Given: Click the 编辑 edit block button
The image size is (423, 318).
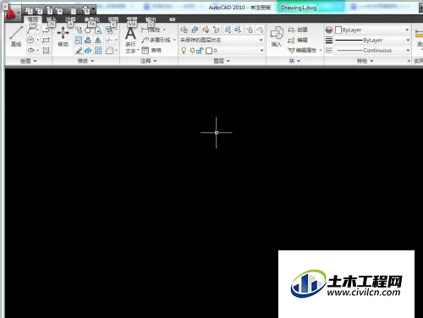Looking at the screenshot, I should pos(298,40).
